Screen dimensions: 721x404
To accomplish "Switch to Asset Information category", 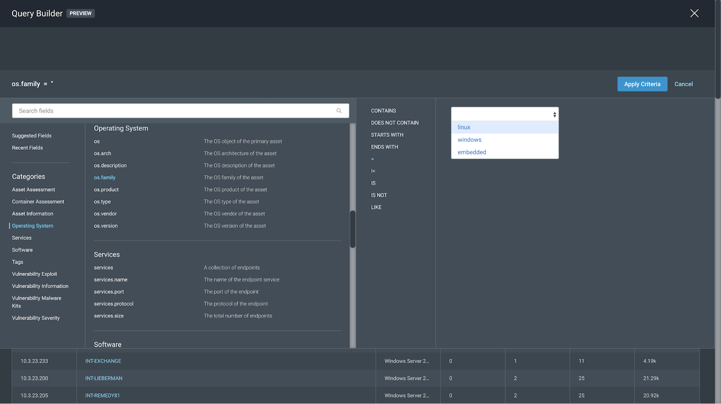I will (32, 214).
